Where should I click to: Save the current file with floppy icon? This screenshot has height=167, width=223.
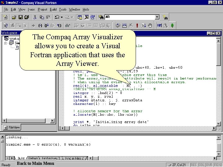click(20, 17)
